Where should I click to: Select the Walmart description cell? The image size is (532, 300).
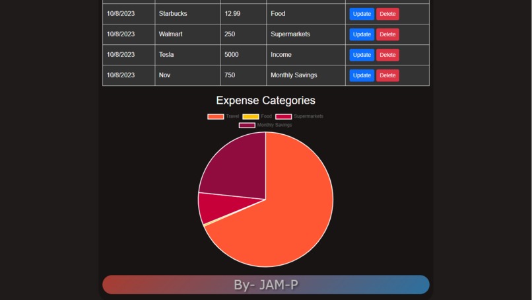187,34
